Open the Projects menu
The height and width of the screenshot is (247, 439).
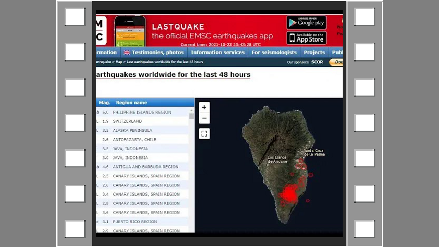(314, 52)
